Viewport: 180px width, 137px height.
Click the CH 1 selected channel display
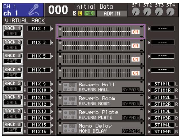coord(23,10)
